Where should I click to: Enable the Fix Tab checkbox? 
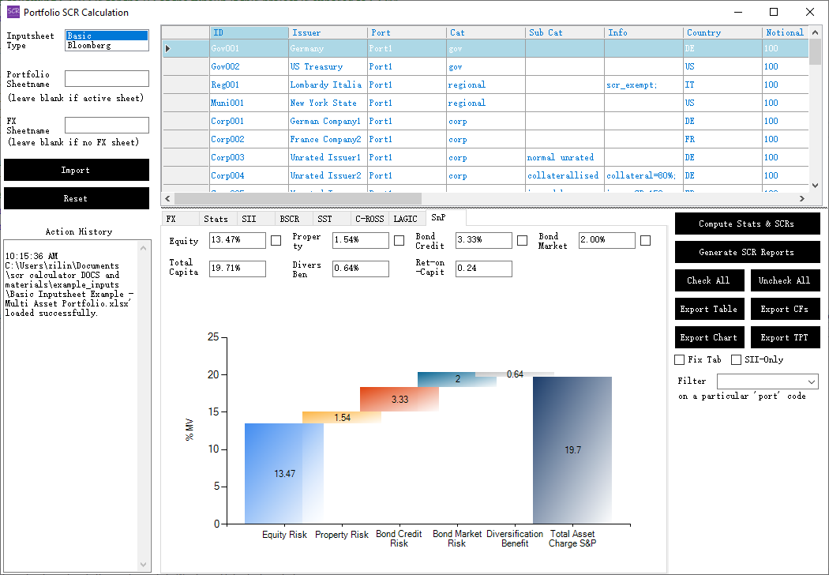680,360
